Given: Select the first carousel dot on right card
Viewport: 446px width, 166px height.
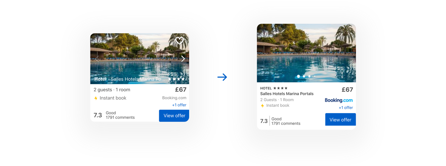Looking at the screenshot, I should pos(298,76).
